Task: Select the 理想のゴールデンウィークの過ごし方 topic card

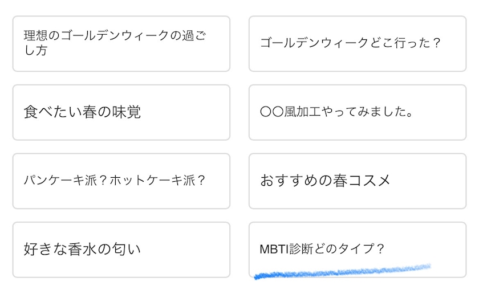Action: point(121,43)
